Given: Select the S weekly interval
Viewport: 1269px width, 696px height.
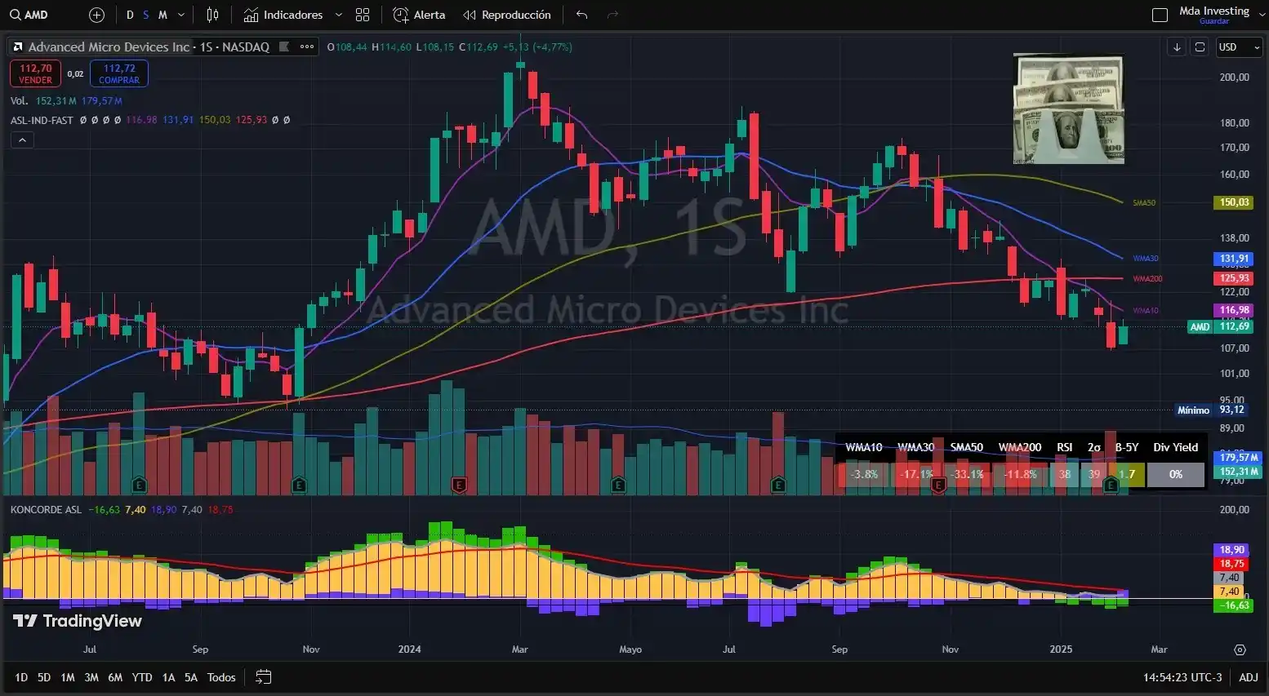Looking at the screenshot, I should pyautogui.click(x=146, y=15).
